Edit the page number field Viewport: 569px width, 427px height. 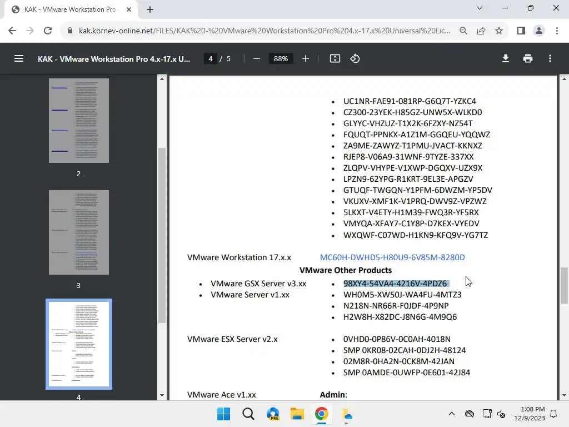coord(211,58)
